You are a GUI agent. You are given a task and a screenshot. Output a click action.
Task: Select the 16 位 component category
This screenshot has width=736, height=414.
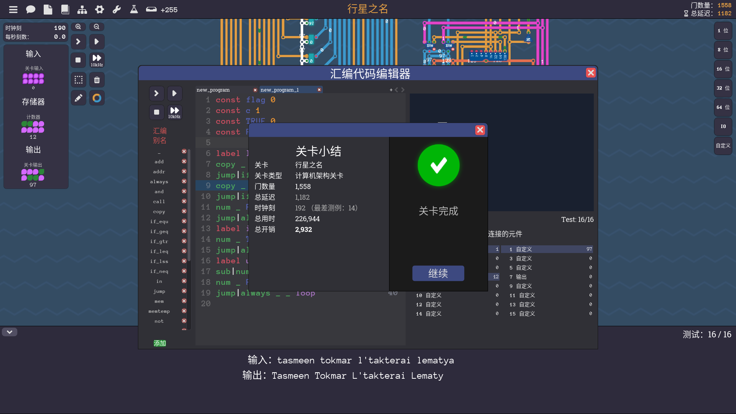pyautogui.click(x=723, y=69)
